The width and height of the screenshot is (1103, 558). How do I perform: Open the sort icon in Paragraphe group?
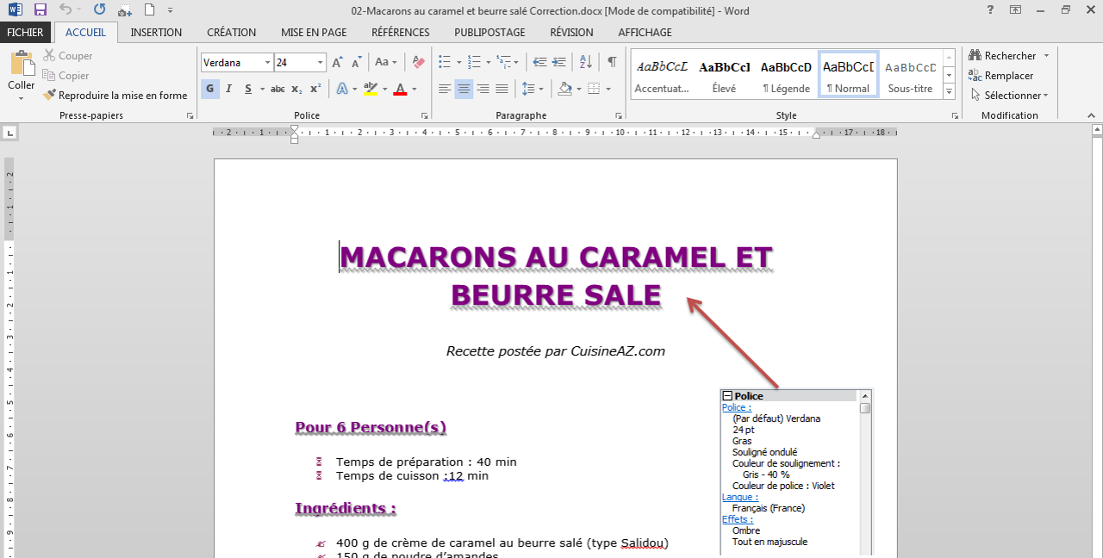click(585, 62)
